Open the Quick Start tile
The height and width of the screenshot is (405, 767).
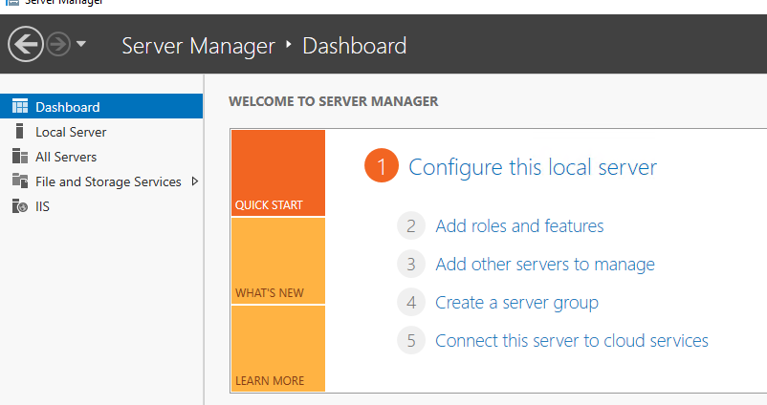point(277,173)
